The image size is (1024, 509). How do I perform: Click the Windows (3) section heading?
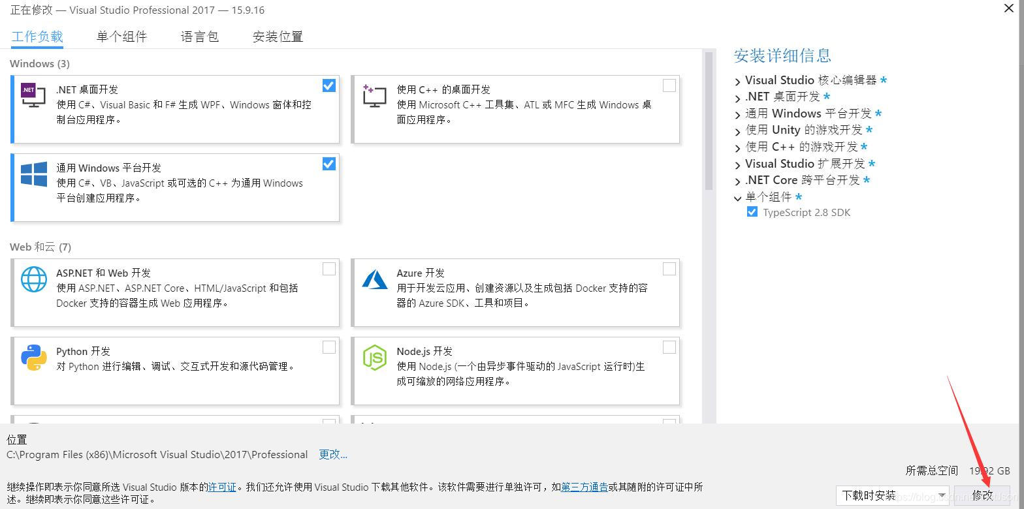[40, 63]
